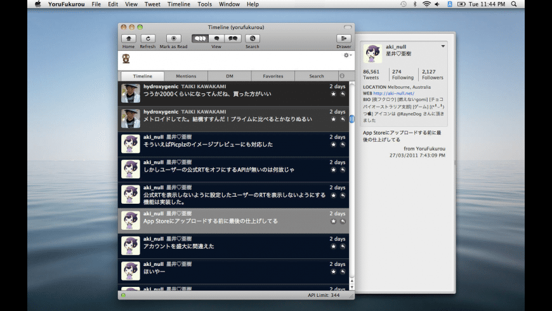
Task: Click username hydroxygenic on メトロイド tweet
Action: [x=161, y=112]
